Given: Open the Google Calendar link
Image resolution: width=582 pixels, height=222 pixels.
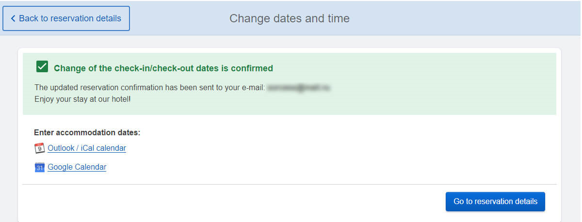Looking at the screenshot, I should pos(77,167).
